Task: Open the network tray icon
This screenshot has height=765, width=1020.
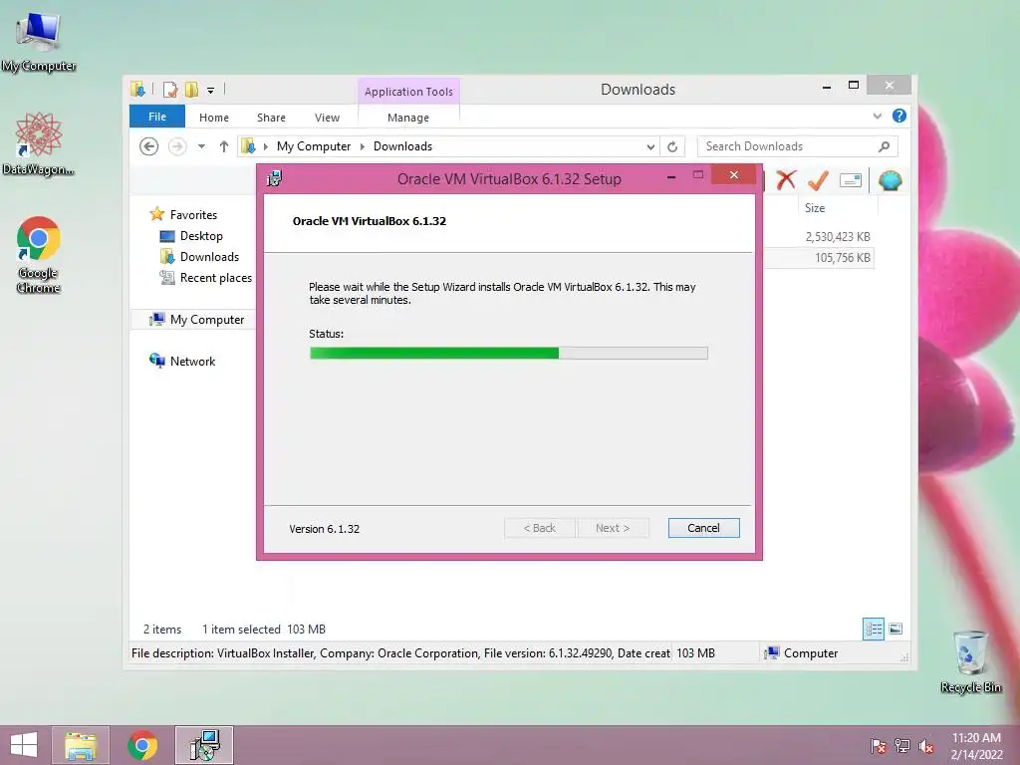Action: tap(902, 746)
